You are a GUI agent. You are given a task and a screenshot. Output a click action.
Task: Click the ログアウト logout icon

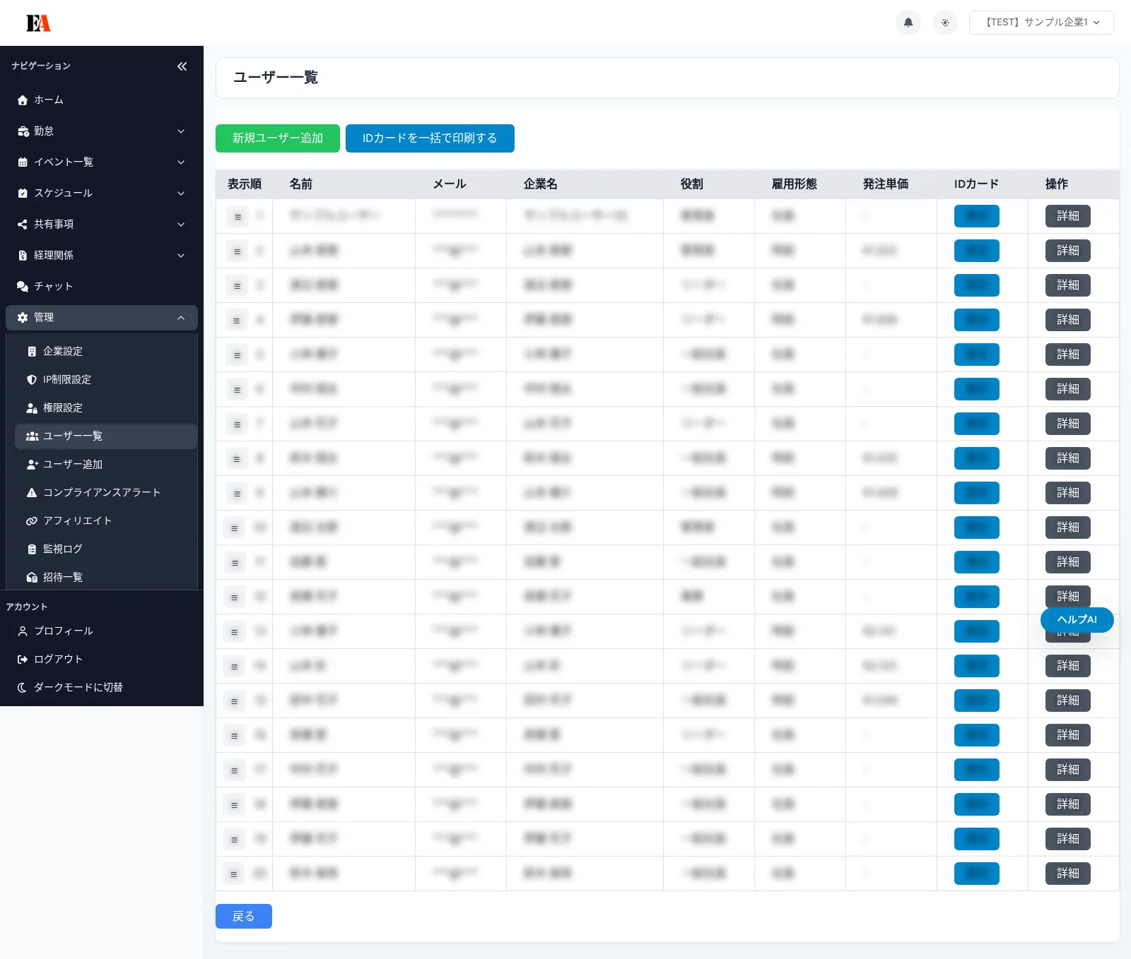pyautogui.click(x=23, y=660)
